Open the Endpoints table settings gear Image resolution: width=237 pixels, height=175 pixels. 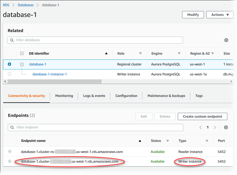pos(226,127)
